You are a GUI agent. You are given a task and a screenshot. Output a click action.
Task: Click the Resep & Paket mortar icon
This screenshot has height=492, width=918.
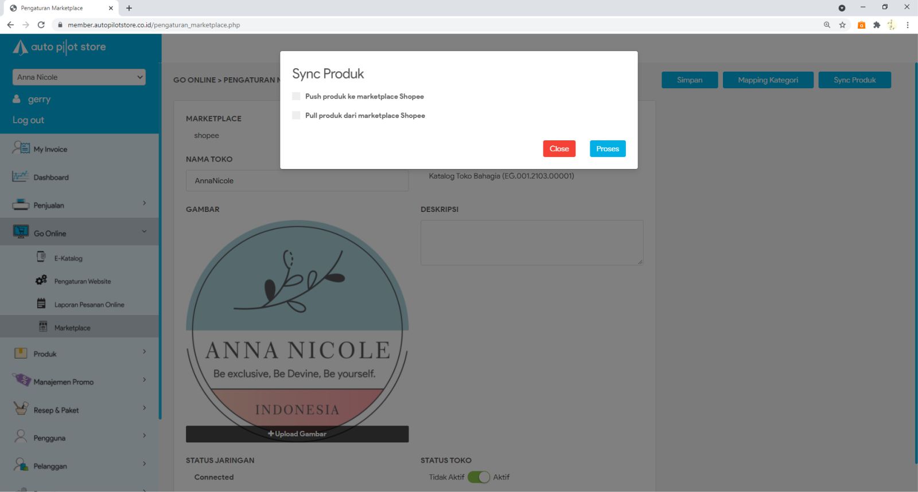(21, 409)
